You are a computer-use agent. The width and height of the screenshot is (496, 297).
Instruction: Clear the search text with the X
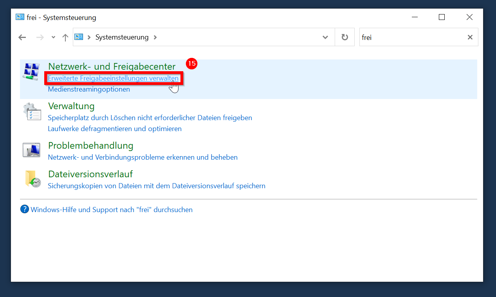470,37
